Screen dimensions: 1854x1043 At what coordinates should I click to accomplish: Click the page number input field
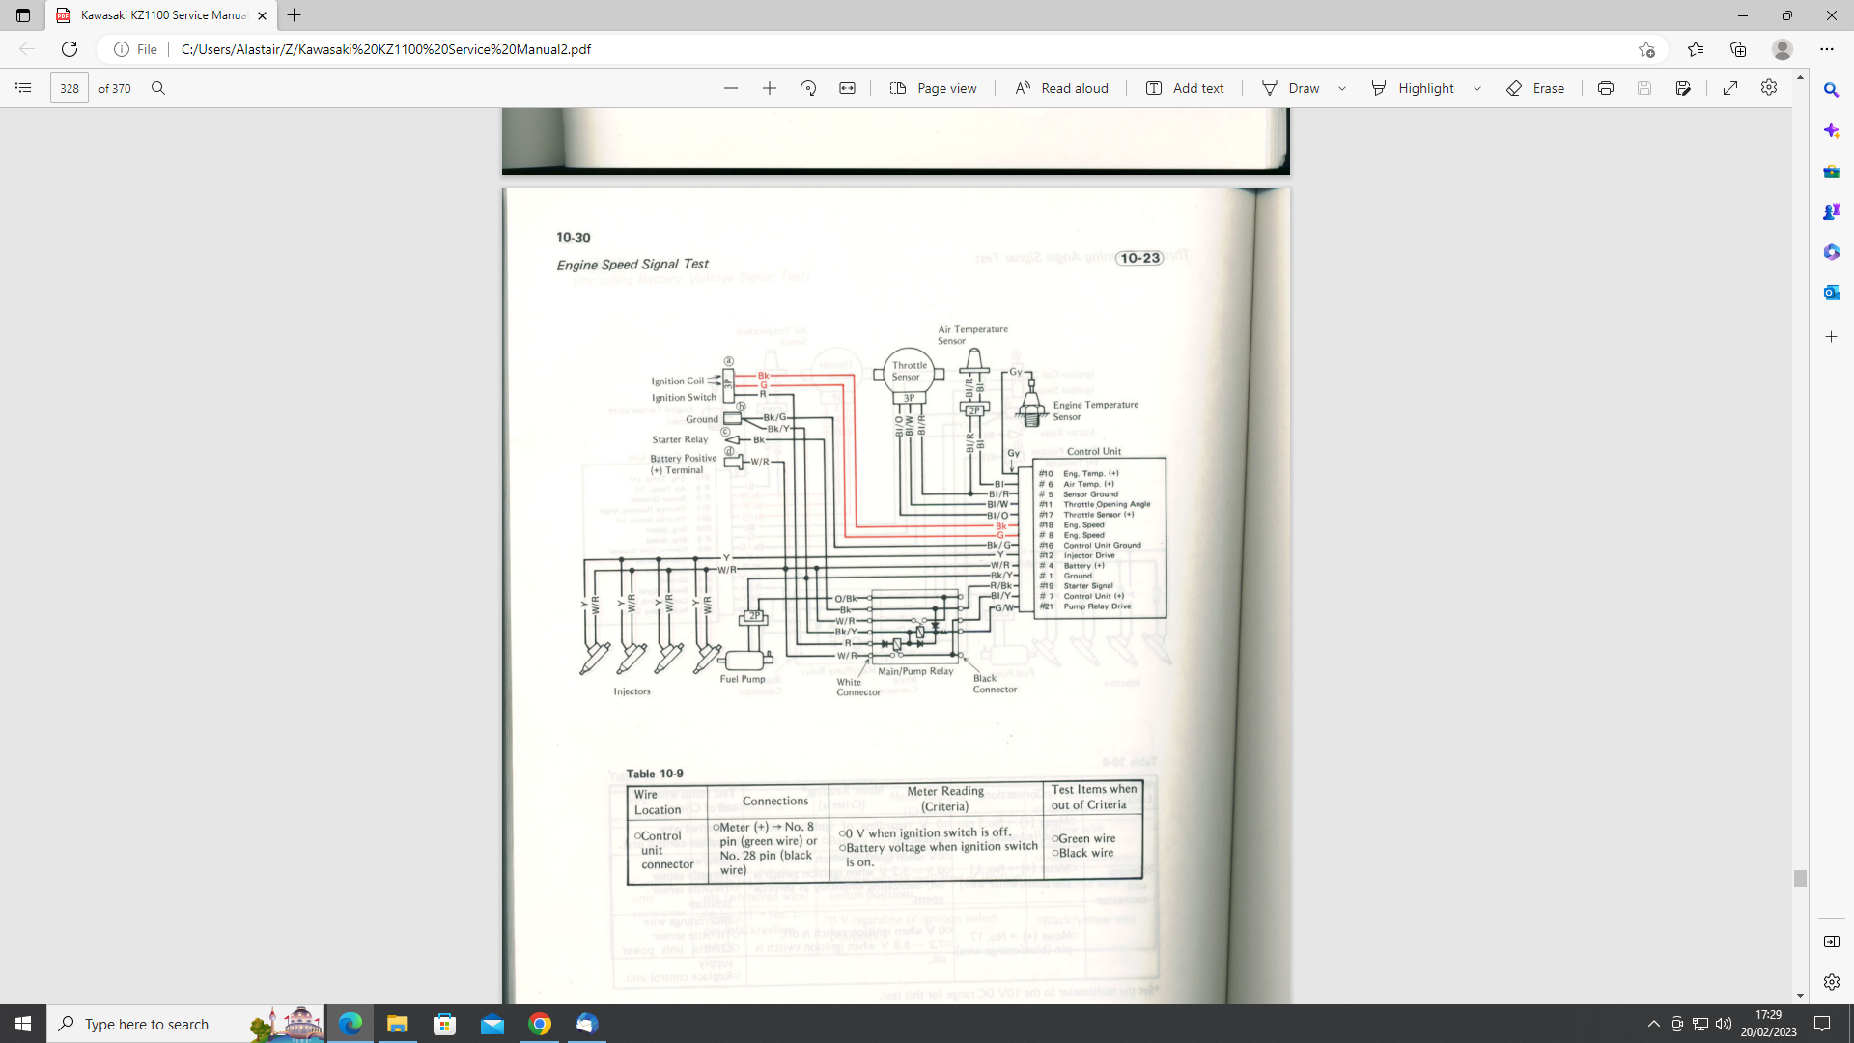(70, 88)
